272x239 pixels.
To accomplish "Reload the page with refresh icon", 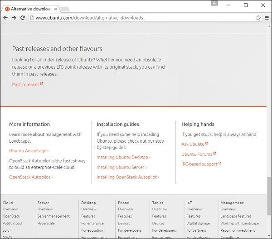I will (x=23, y=18).
